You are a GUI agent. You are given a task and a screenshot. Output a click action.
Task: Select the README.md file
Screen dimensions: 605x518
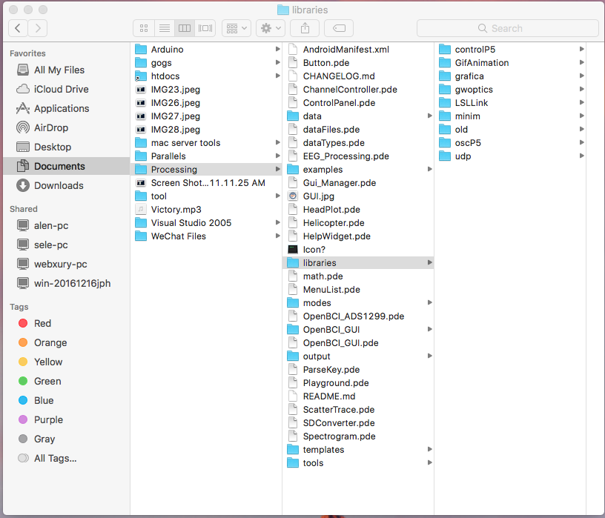click(x=358, y=396)
